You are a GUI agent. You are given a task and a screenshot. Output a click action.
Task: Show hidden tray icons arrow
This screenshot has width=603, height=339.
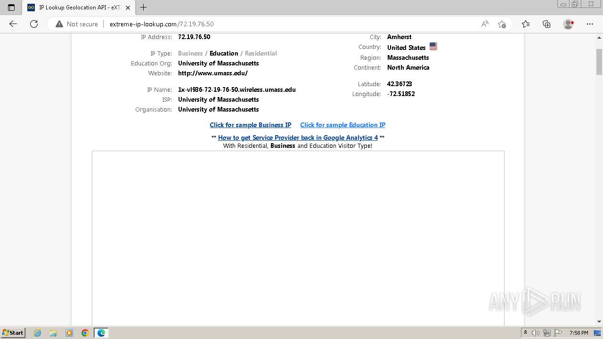click(526, 333)
